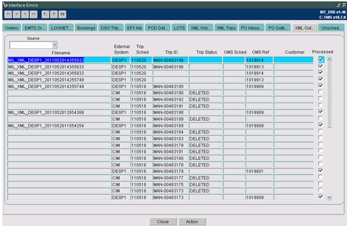Screen dimensions: 347x226
Task: Select the XML Trips tab
Action: point(226,28)
